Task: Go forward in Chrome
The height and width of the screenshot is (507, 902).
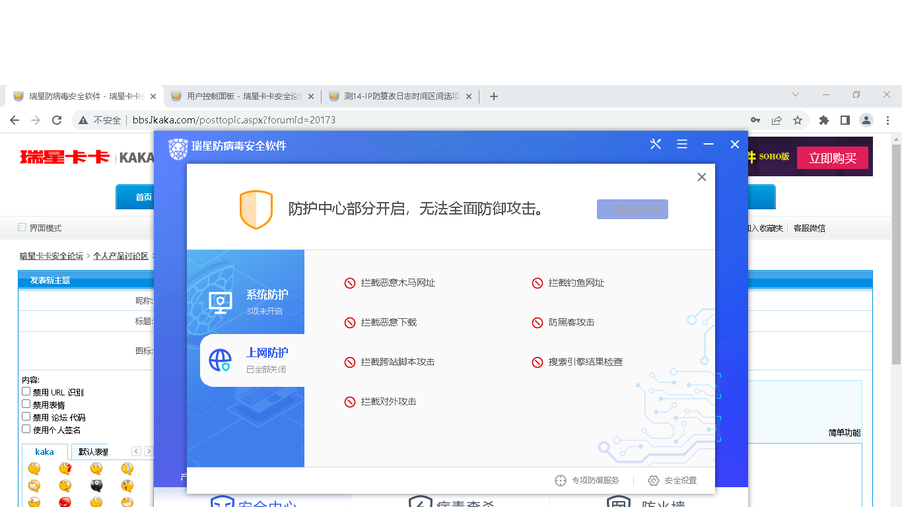Action: tap(36, 120)
